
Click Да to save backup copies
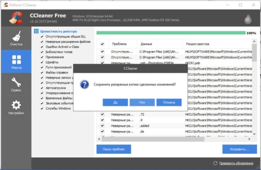[x=115, y=102]
